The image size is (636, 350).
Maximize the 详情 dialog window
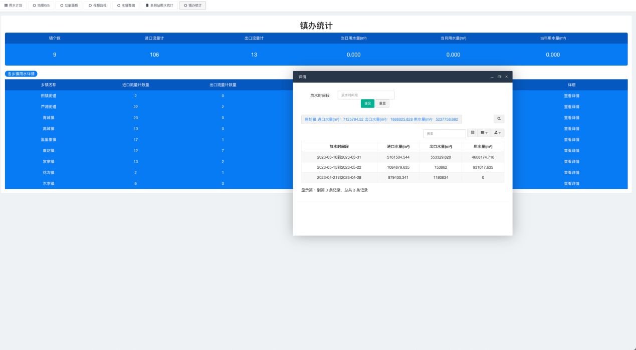[499, 77]
